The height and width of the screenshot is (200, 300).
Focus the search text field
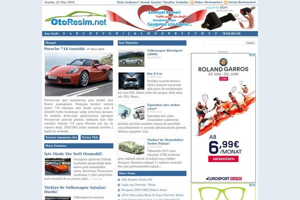click(223, 42)
